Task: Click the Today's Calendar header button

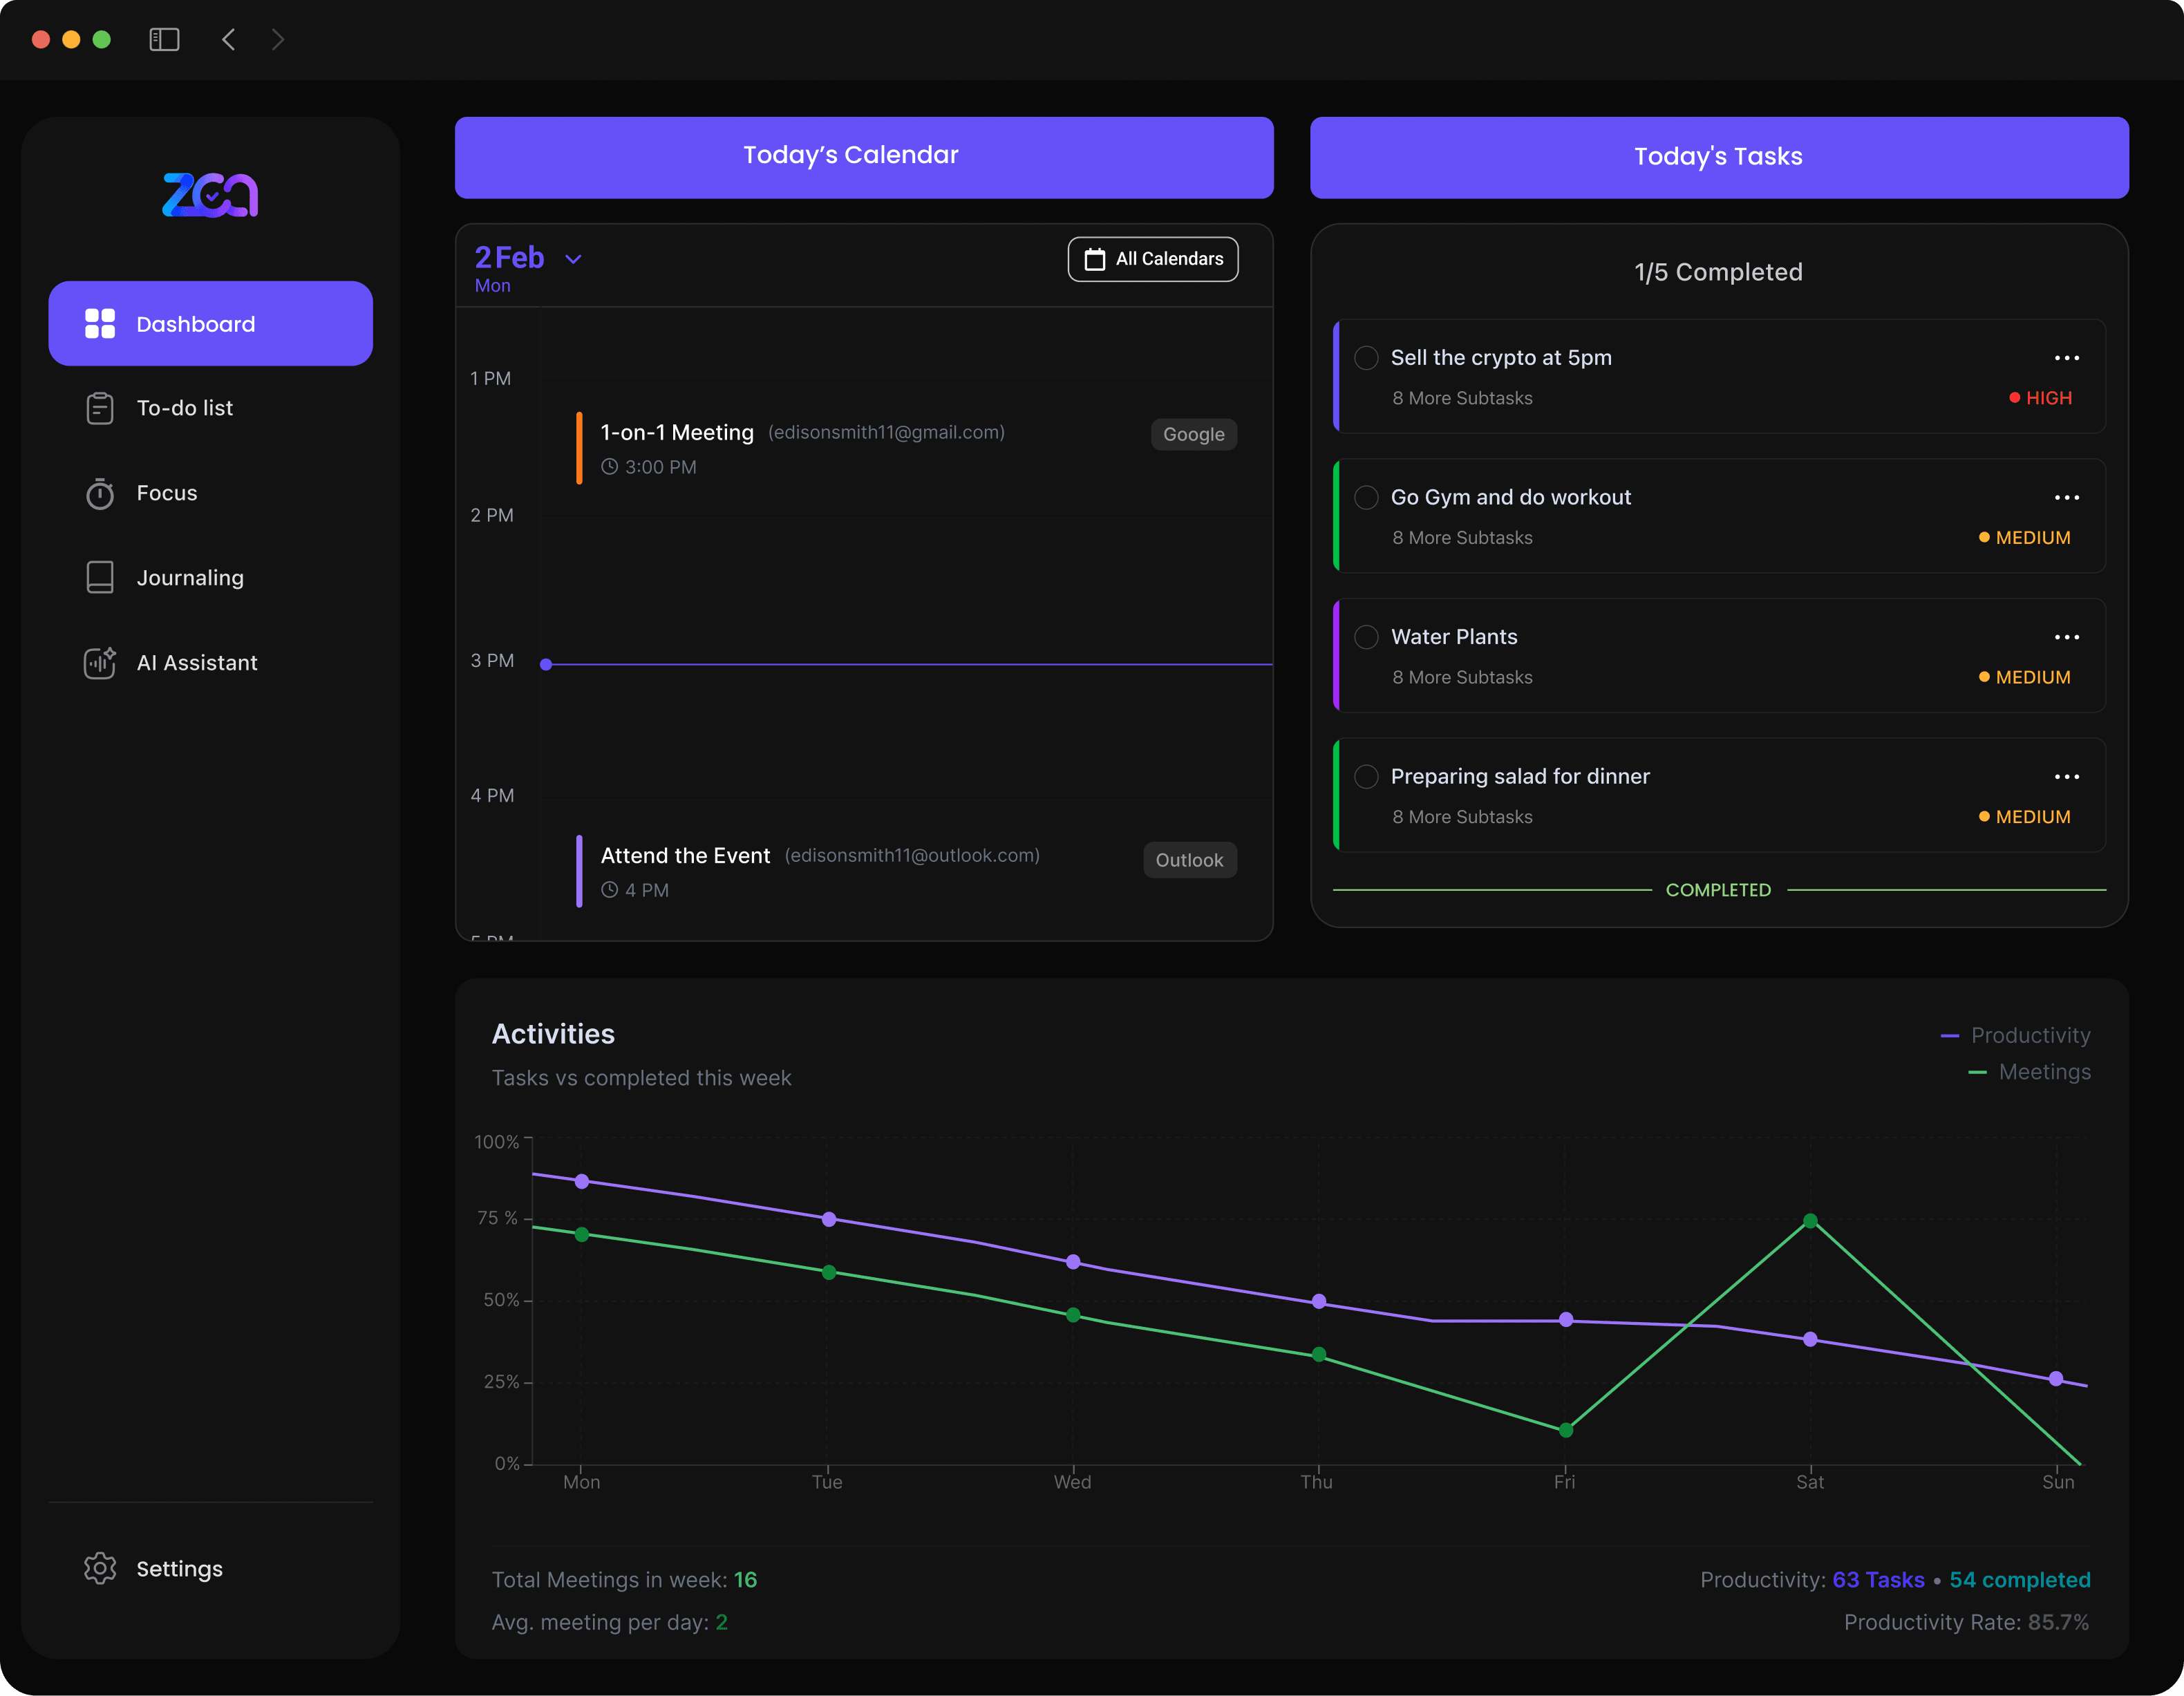Action: click(864, 157)
